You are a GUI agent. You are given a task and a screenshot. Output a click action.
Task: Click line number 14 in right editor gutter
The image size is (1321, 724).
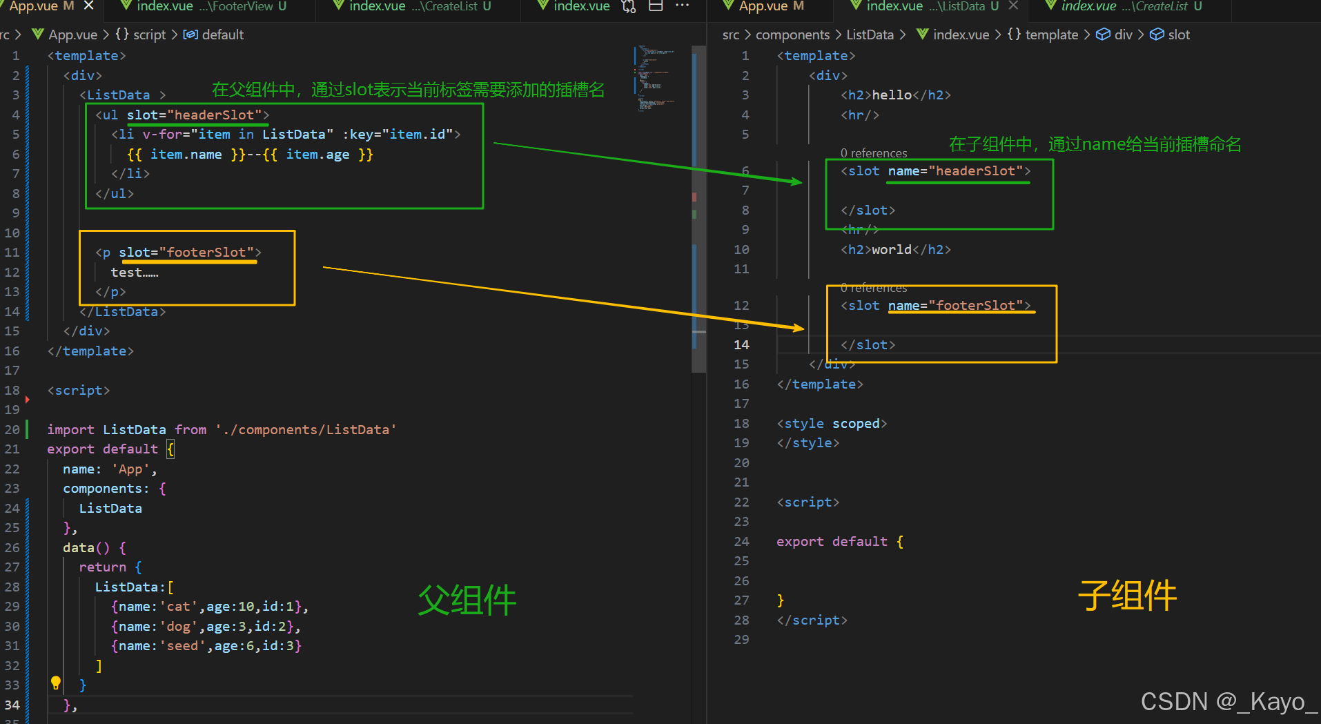pos(741,344)
